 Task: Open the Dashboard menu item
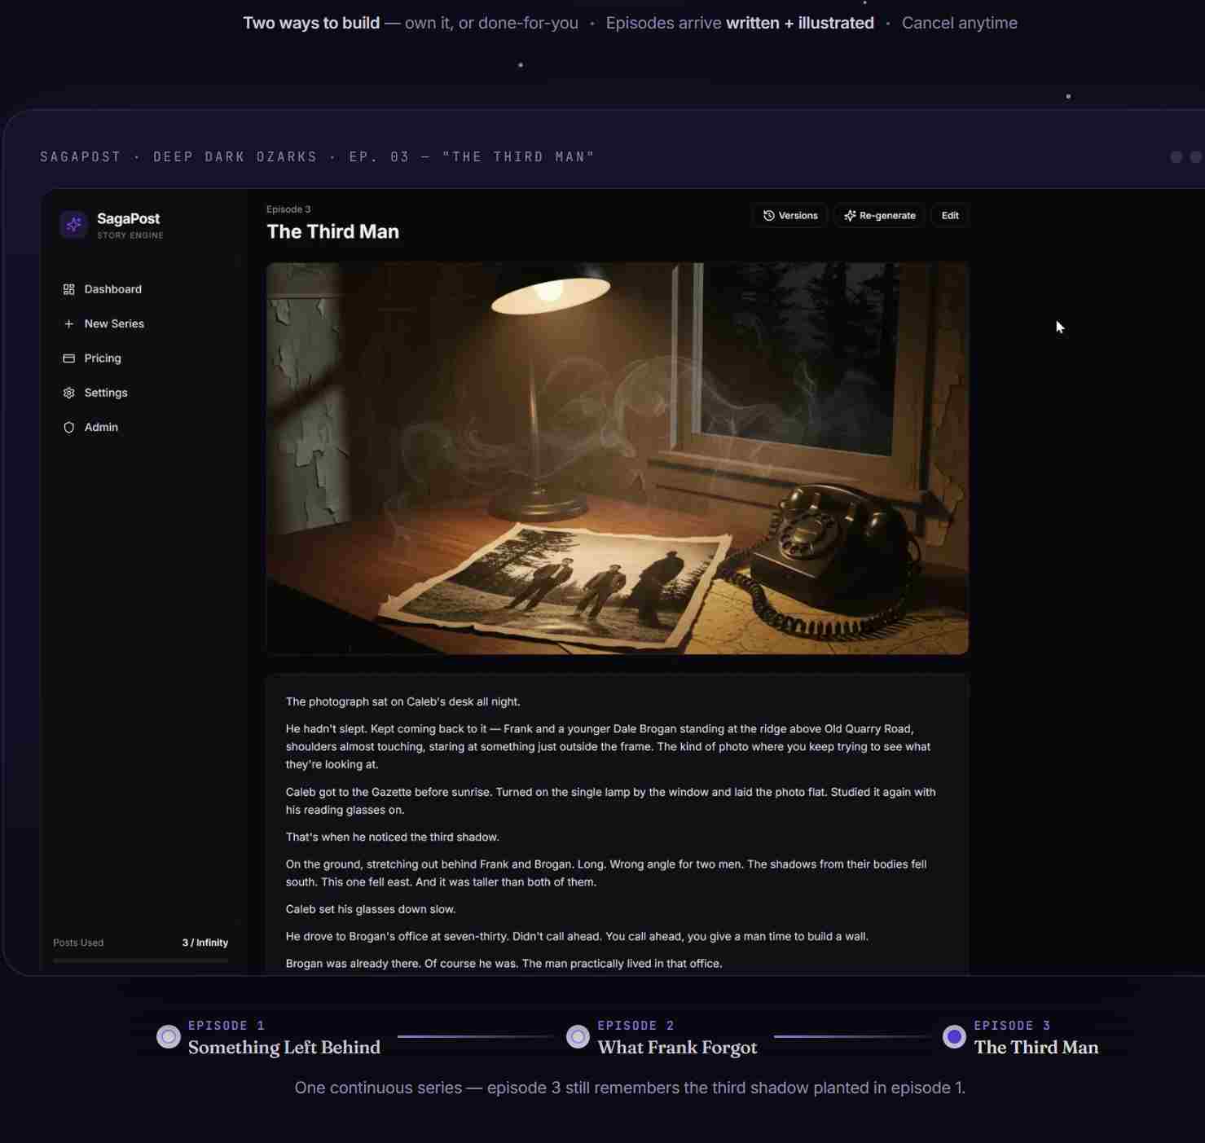[143, 289]
